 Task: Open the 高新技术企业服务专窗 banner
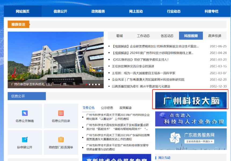tap(117, 158)
